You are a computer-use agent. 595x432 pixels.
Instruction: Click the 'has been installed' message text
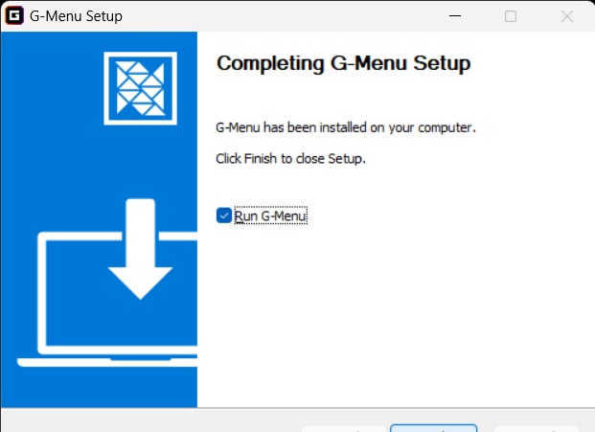click(343, 127)
